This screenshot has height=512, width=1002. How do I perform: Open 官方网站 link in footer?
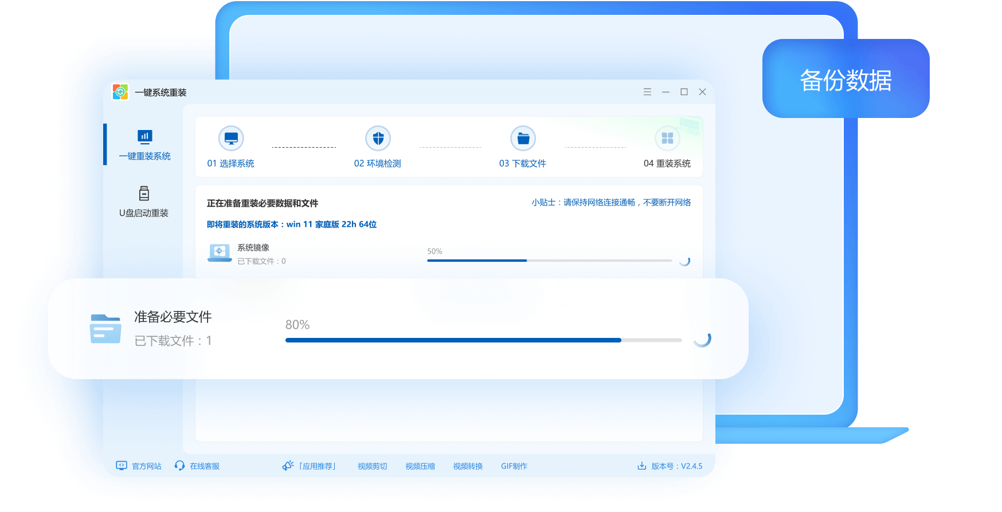pos(139,466)
